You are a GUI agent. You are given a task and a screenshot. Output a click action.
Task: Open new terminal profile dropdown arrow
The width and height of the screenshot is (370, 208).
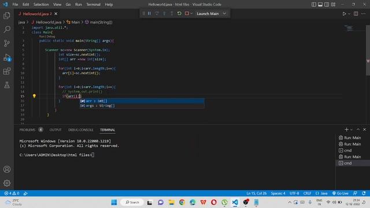[351, 129]
